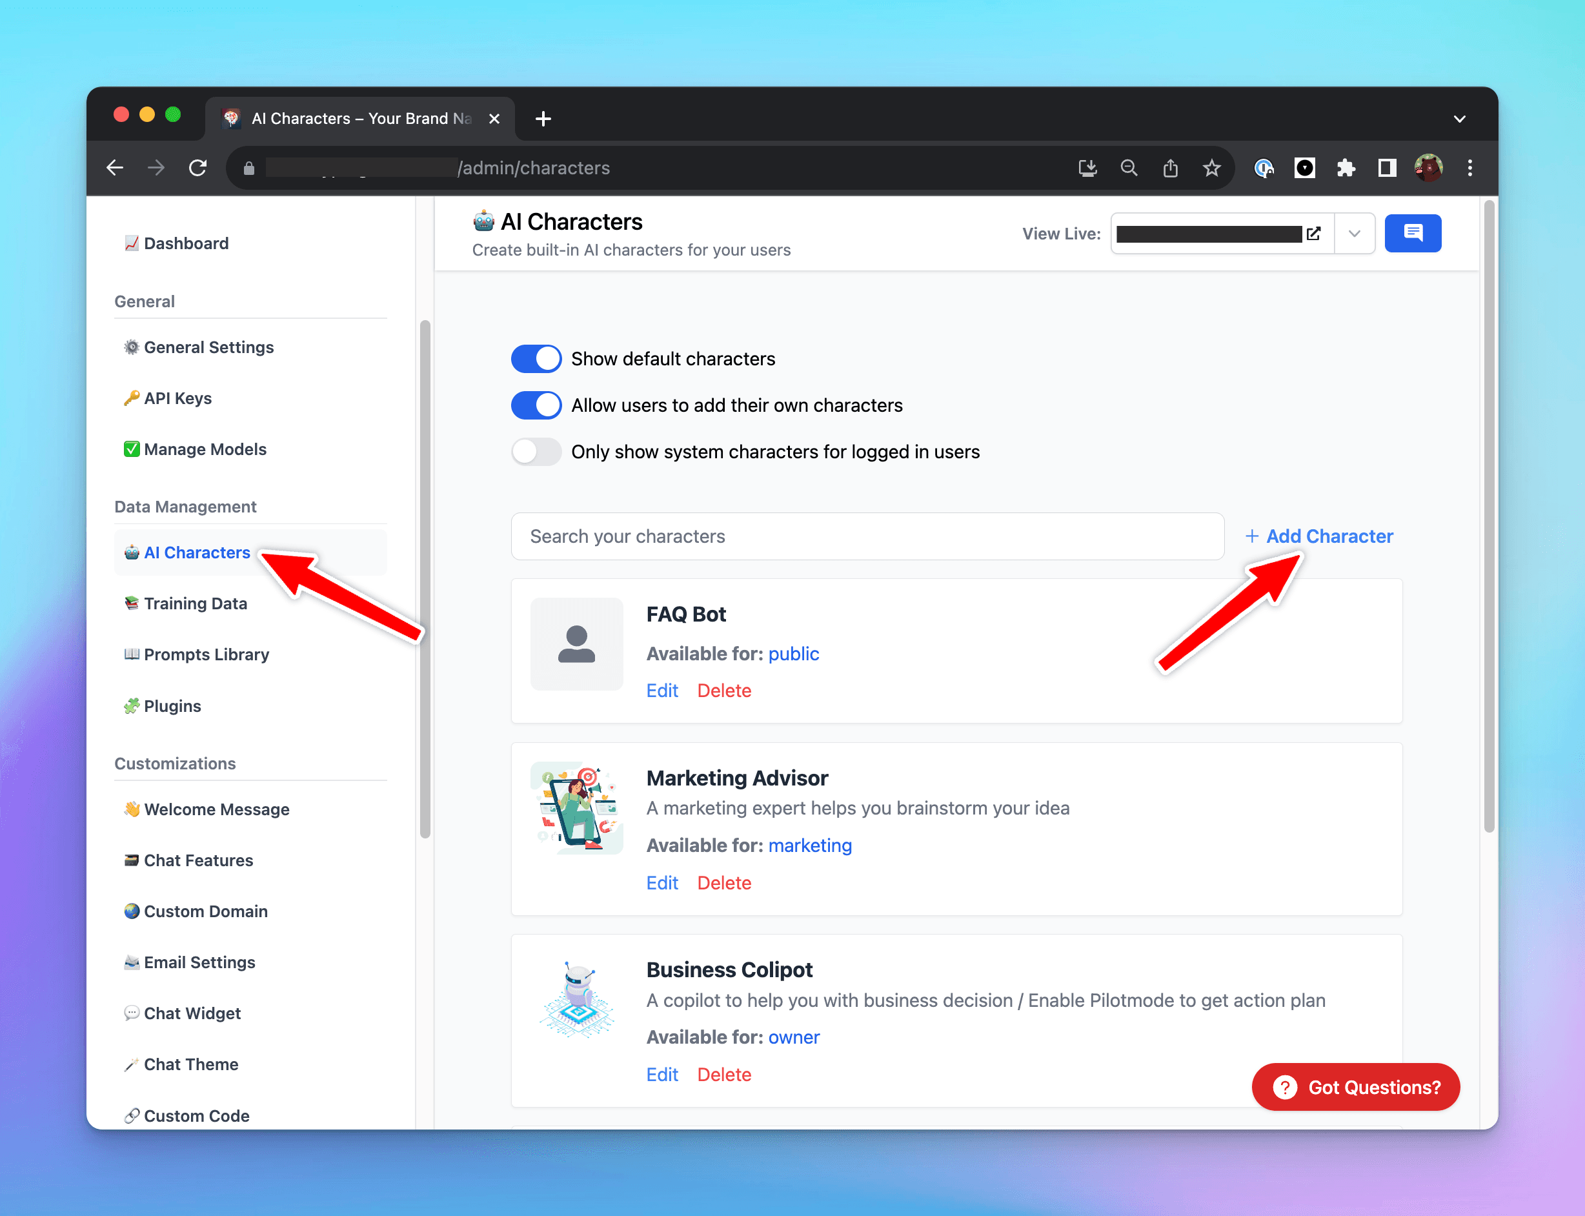Open Chat Widget settings
Viewport: 1585px width, 1216px height.
192,1013
